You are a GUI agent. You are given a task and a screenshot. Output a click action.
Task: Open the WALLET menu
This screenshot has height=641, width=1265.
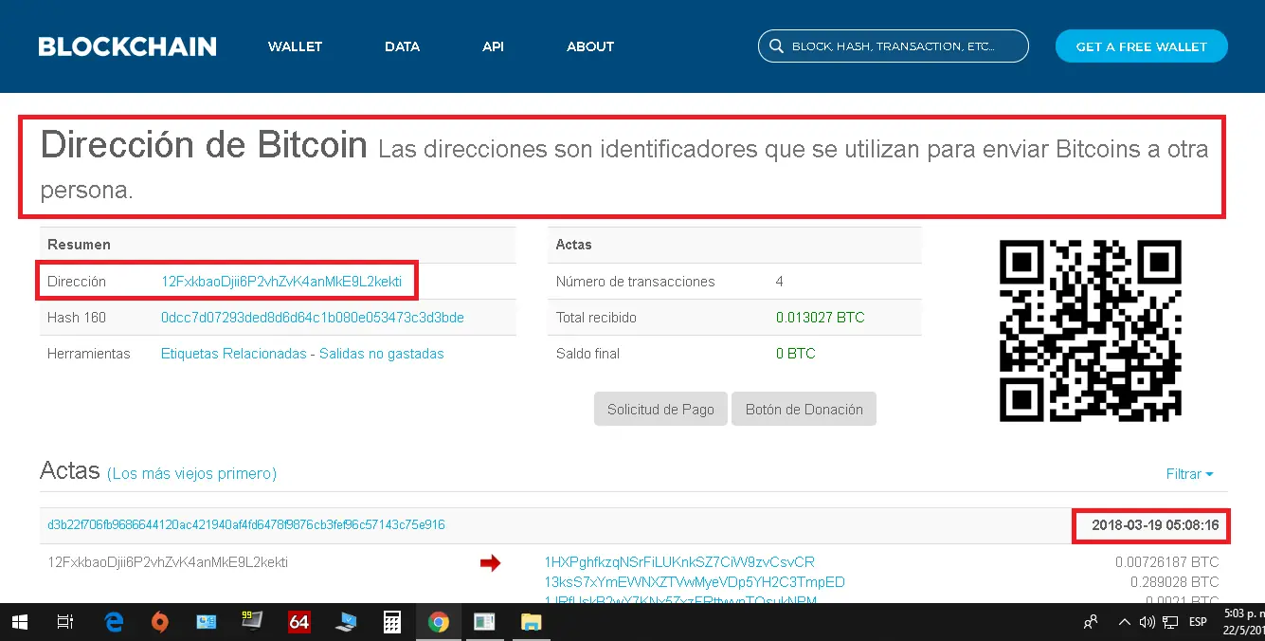(295, 46)
